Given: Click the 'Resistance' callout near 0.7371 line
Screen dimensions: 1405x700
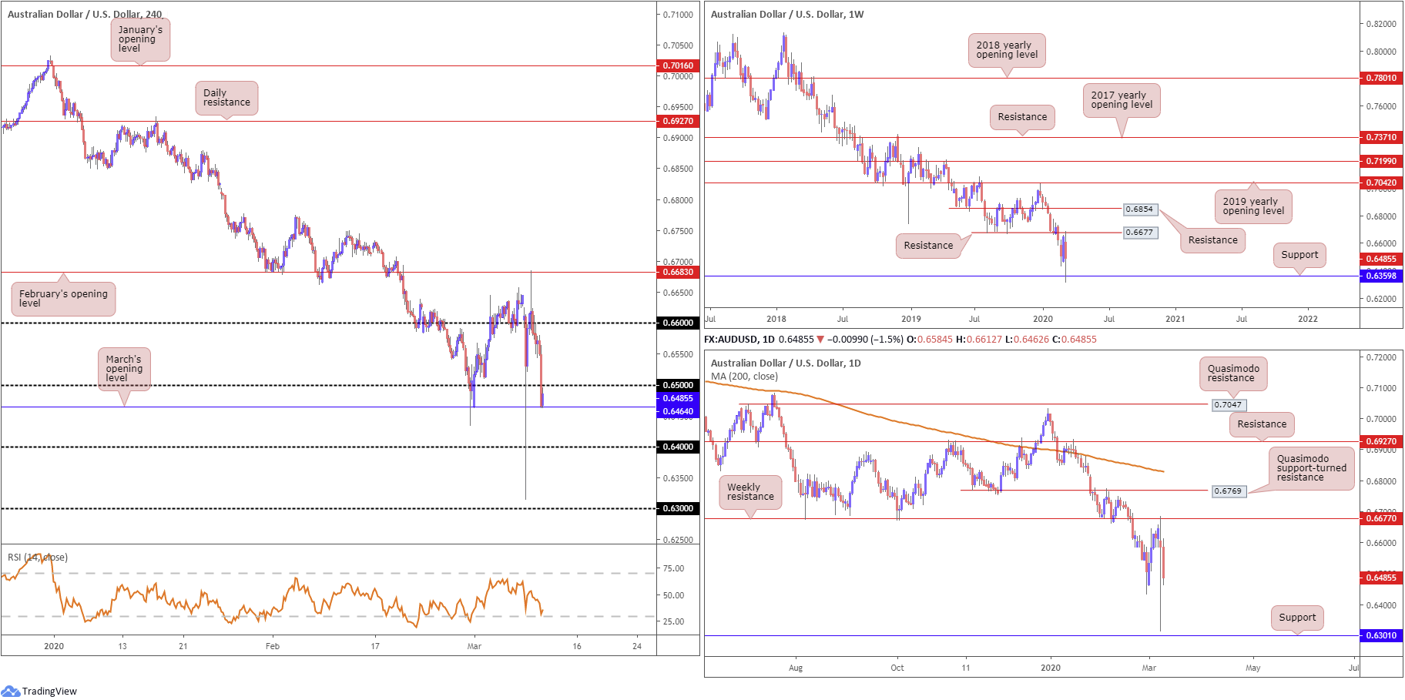Looking at the screenshot, I should pos(1022,117).
